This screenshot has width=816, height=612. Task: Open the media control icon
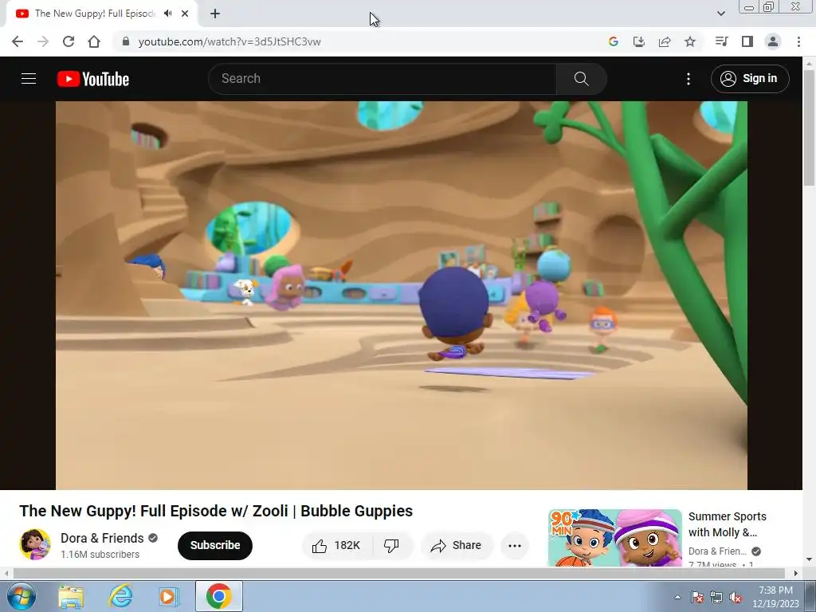click(x=721, y=41)
